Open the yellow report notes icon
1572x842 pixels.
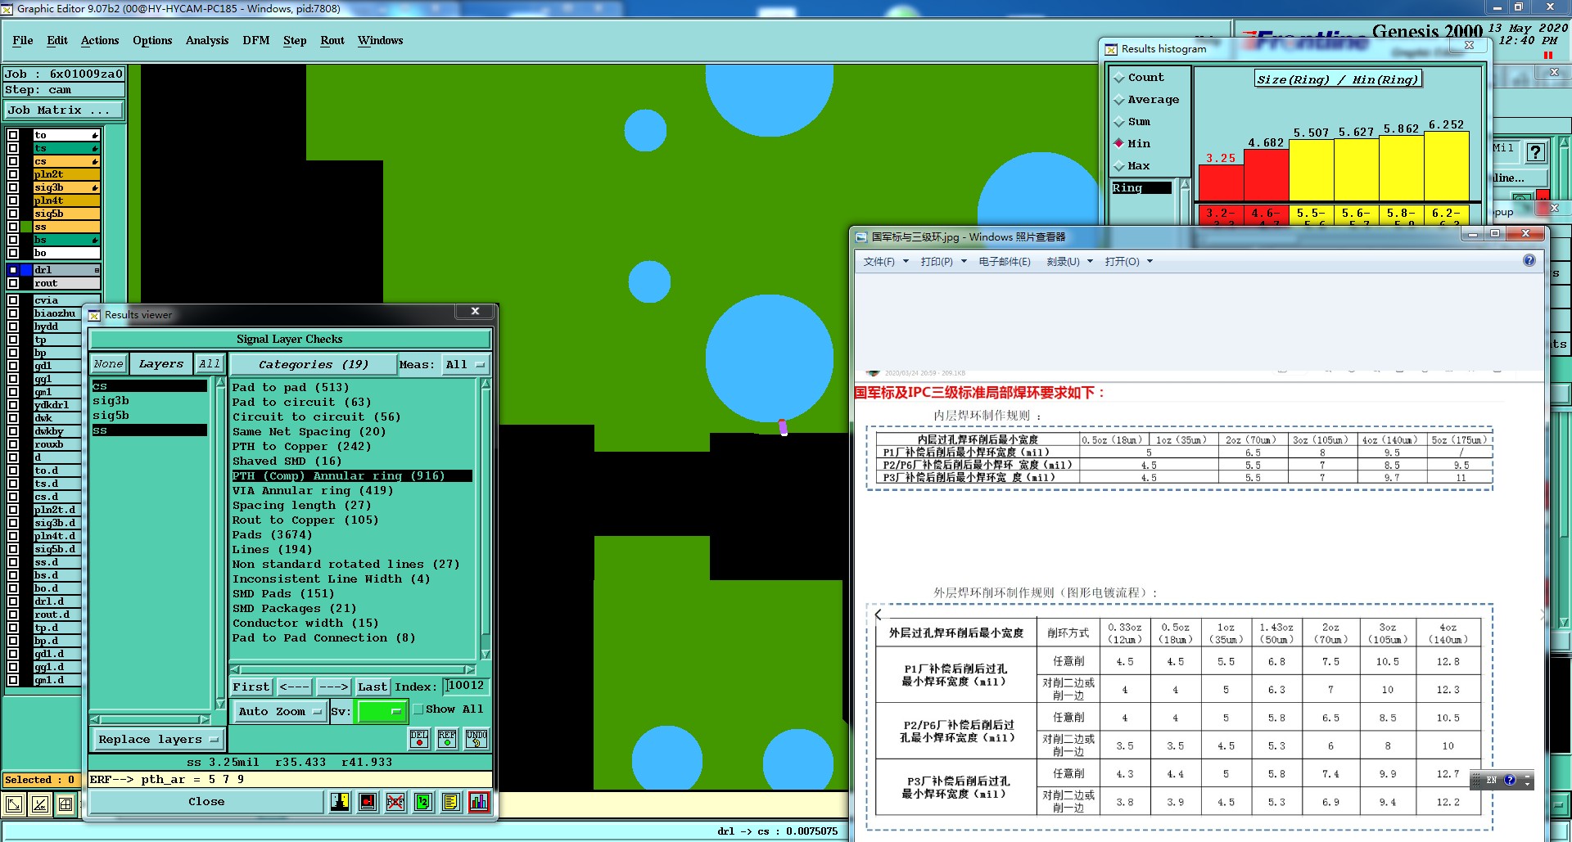pyautogui.click(x=451, y=802)
